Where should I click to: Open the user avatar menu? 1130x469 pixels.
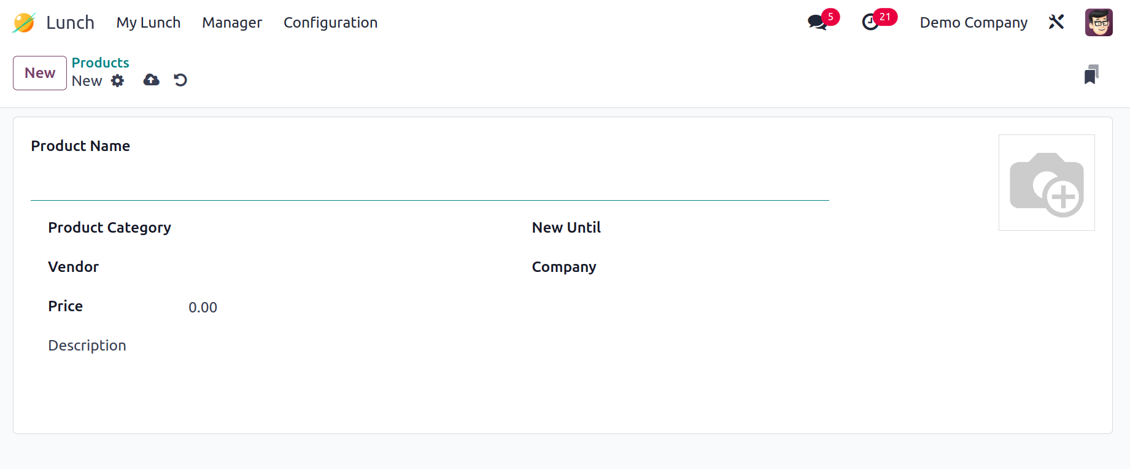coord(1099,23)
